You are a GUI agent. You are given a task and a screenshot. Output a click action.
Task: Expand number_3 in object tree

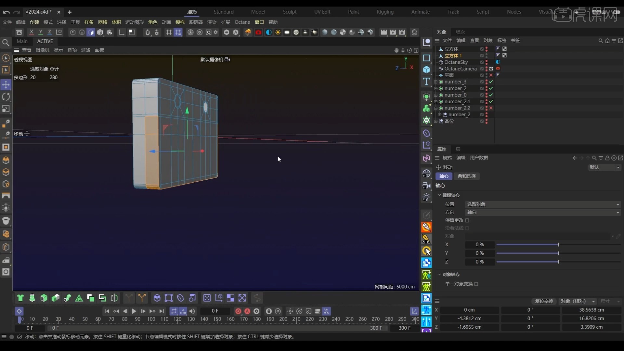coord(436,82)
